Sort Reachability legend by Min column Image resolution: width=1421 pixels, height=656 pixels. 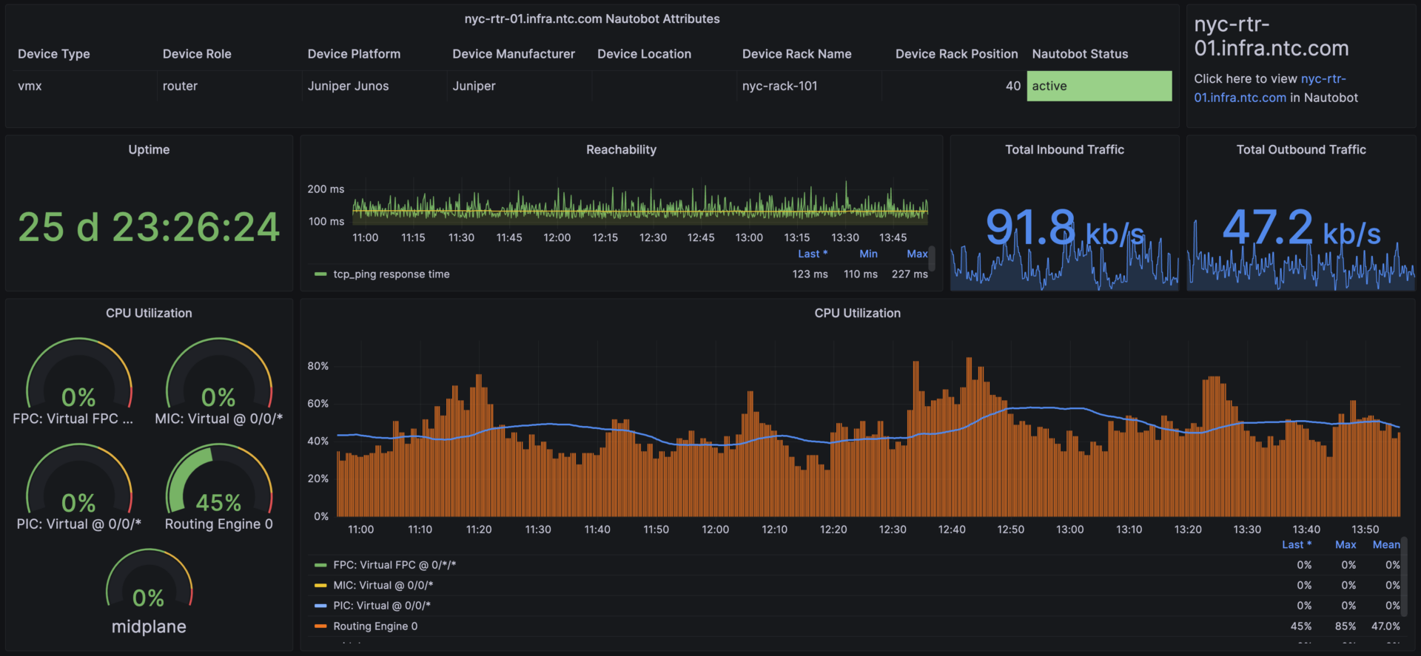click(x=868, y=254)
